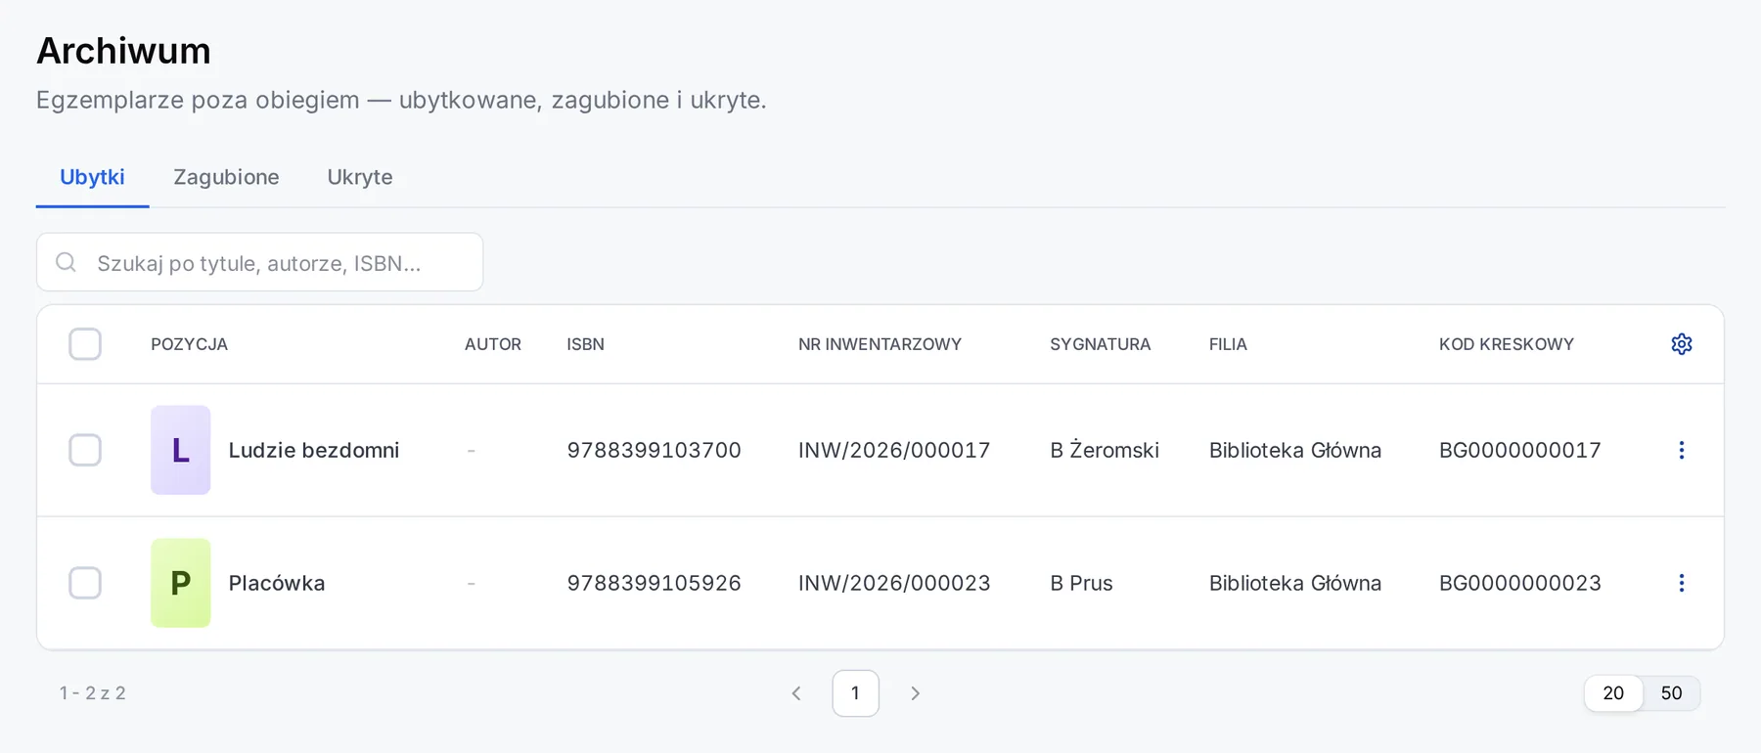The height and width of the screenshot is (753, 1761).
Task: Click the purple L cover thumbnail
Action: [181, 450]
